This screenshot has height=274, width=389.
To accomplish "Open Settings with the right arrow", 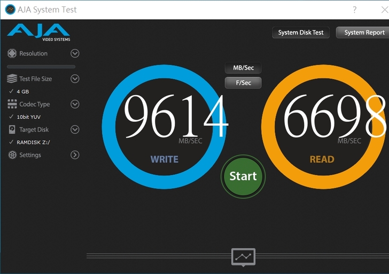I will click(x=75, y=155).
